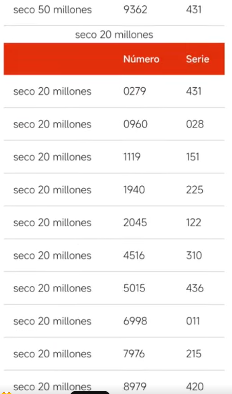Select serie 215 cell
232x394 pixels.
pos(194,354)
